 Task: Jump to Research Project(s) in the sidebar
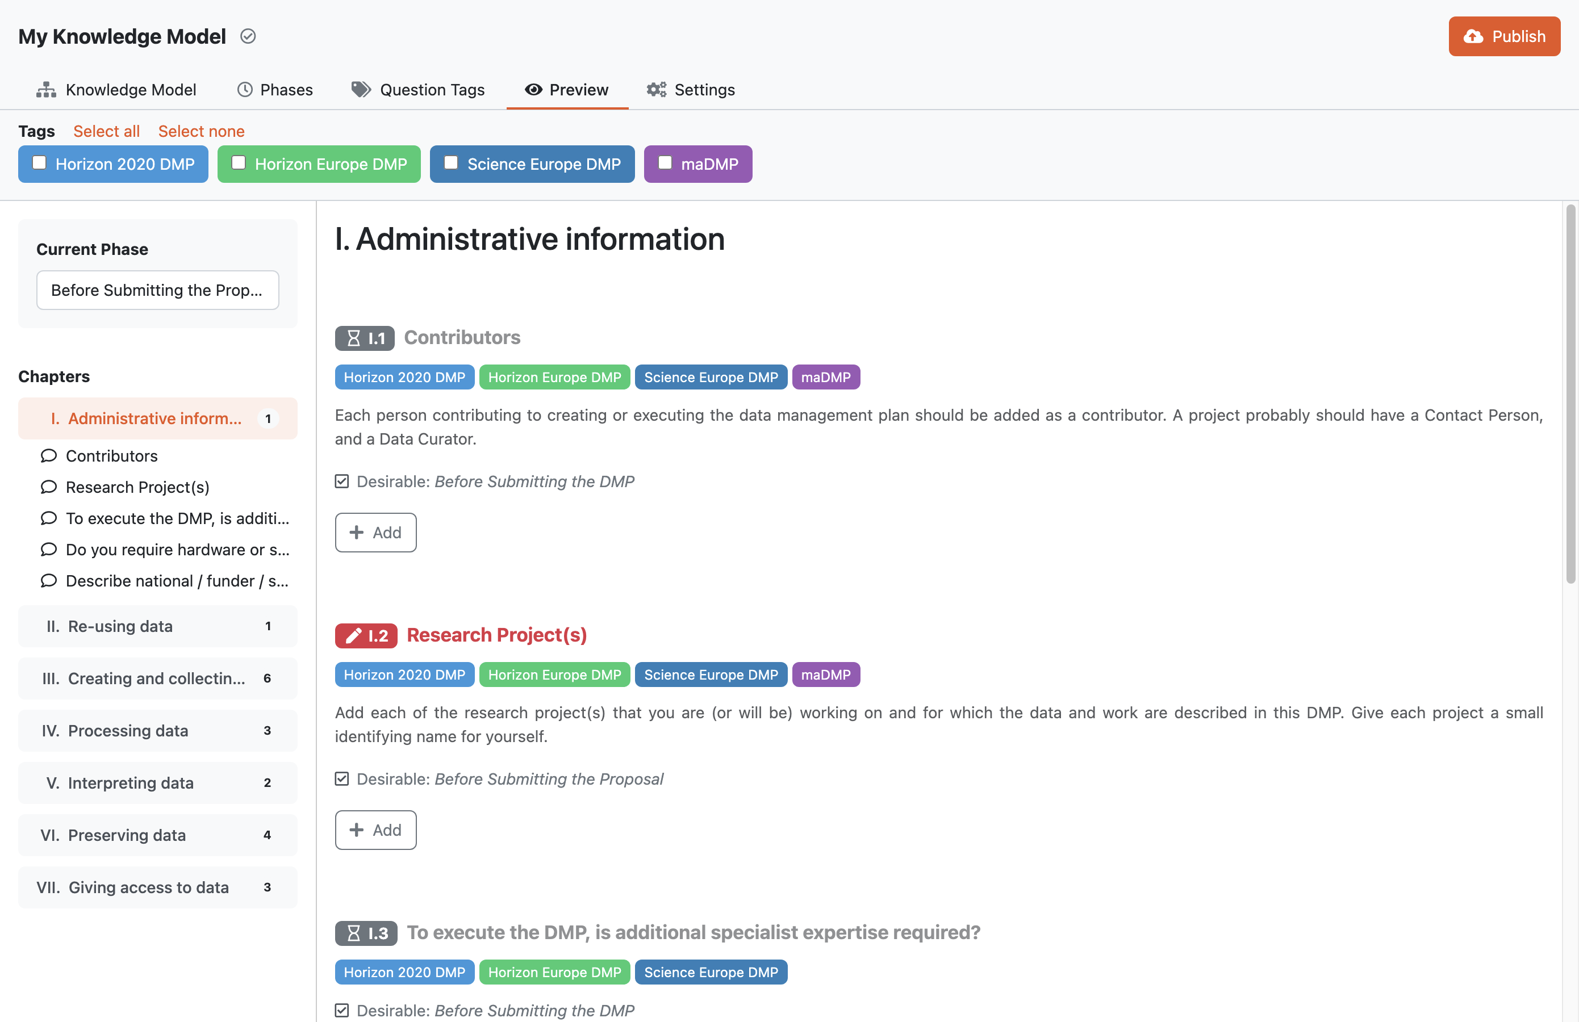pyautogui.click(x=137, y=487)
